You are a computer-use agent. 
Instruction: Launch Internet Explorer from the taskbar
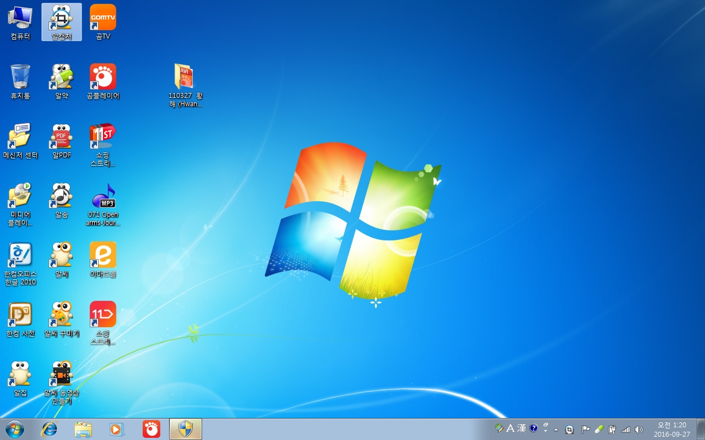click(x=50, y=429)
